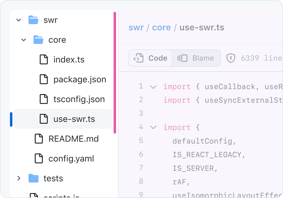
Task: Switch to the Blame view tab
Action: click(x=196, y=58)
